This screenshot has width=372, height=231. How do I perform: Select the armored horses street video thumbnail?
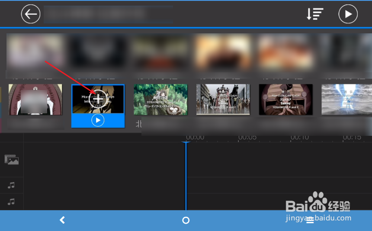(x=223, y=99)
